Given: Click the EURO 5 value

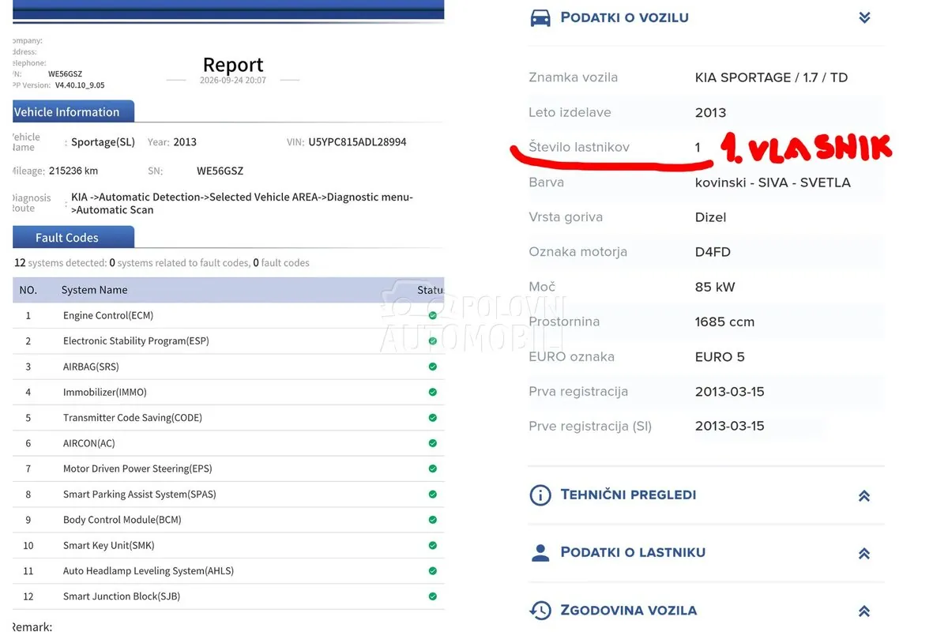Looking at the screenshot, I should pyautogui.click(x=720, y=356).
